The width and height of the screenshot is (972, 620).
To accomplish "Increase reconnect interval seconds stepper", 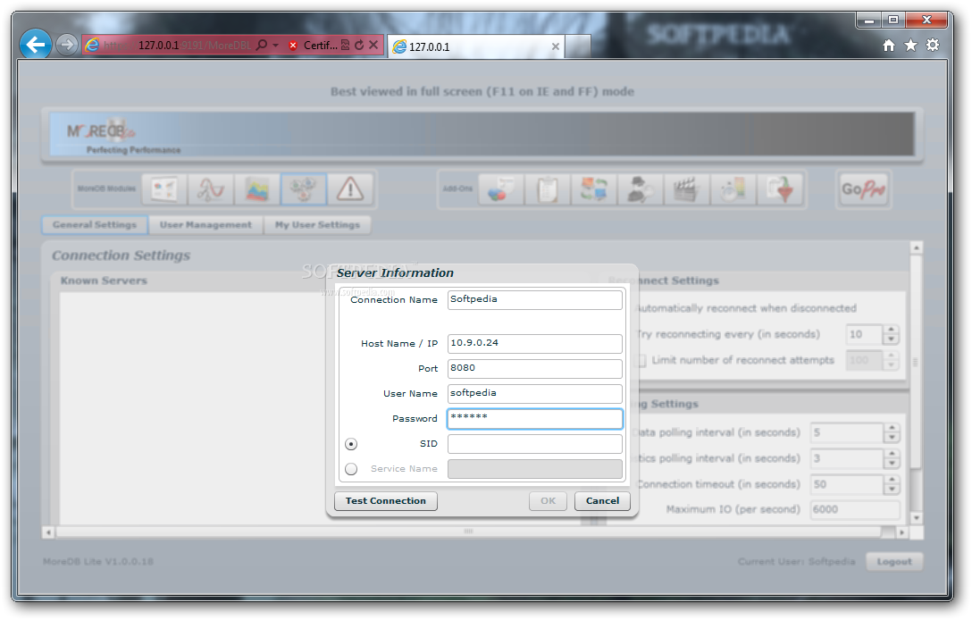I will pyautogui.click(x=891, y=330).
